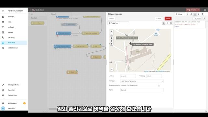Screen dimensions: 208x117
Task: Show the info sidebar tab icon
Action: [188, 14]
